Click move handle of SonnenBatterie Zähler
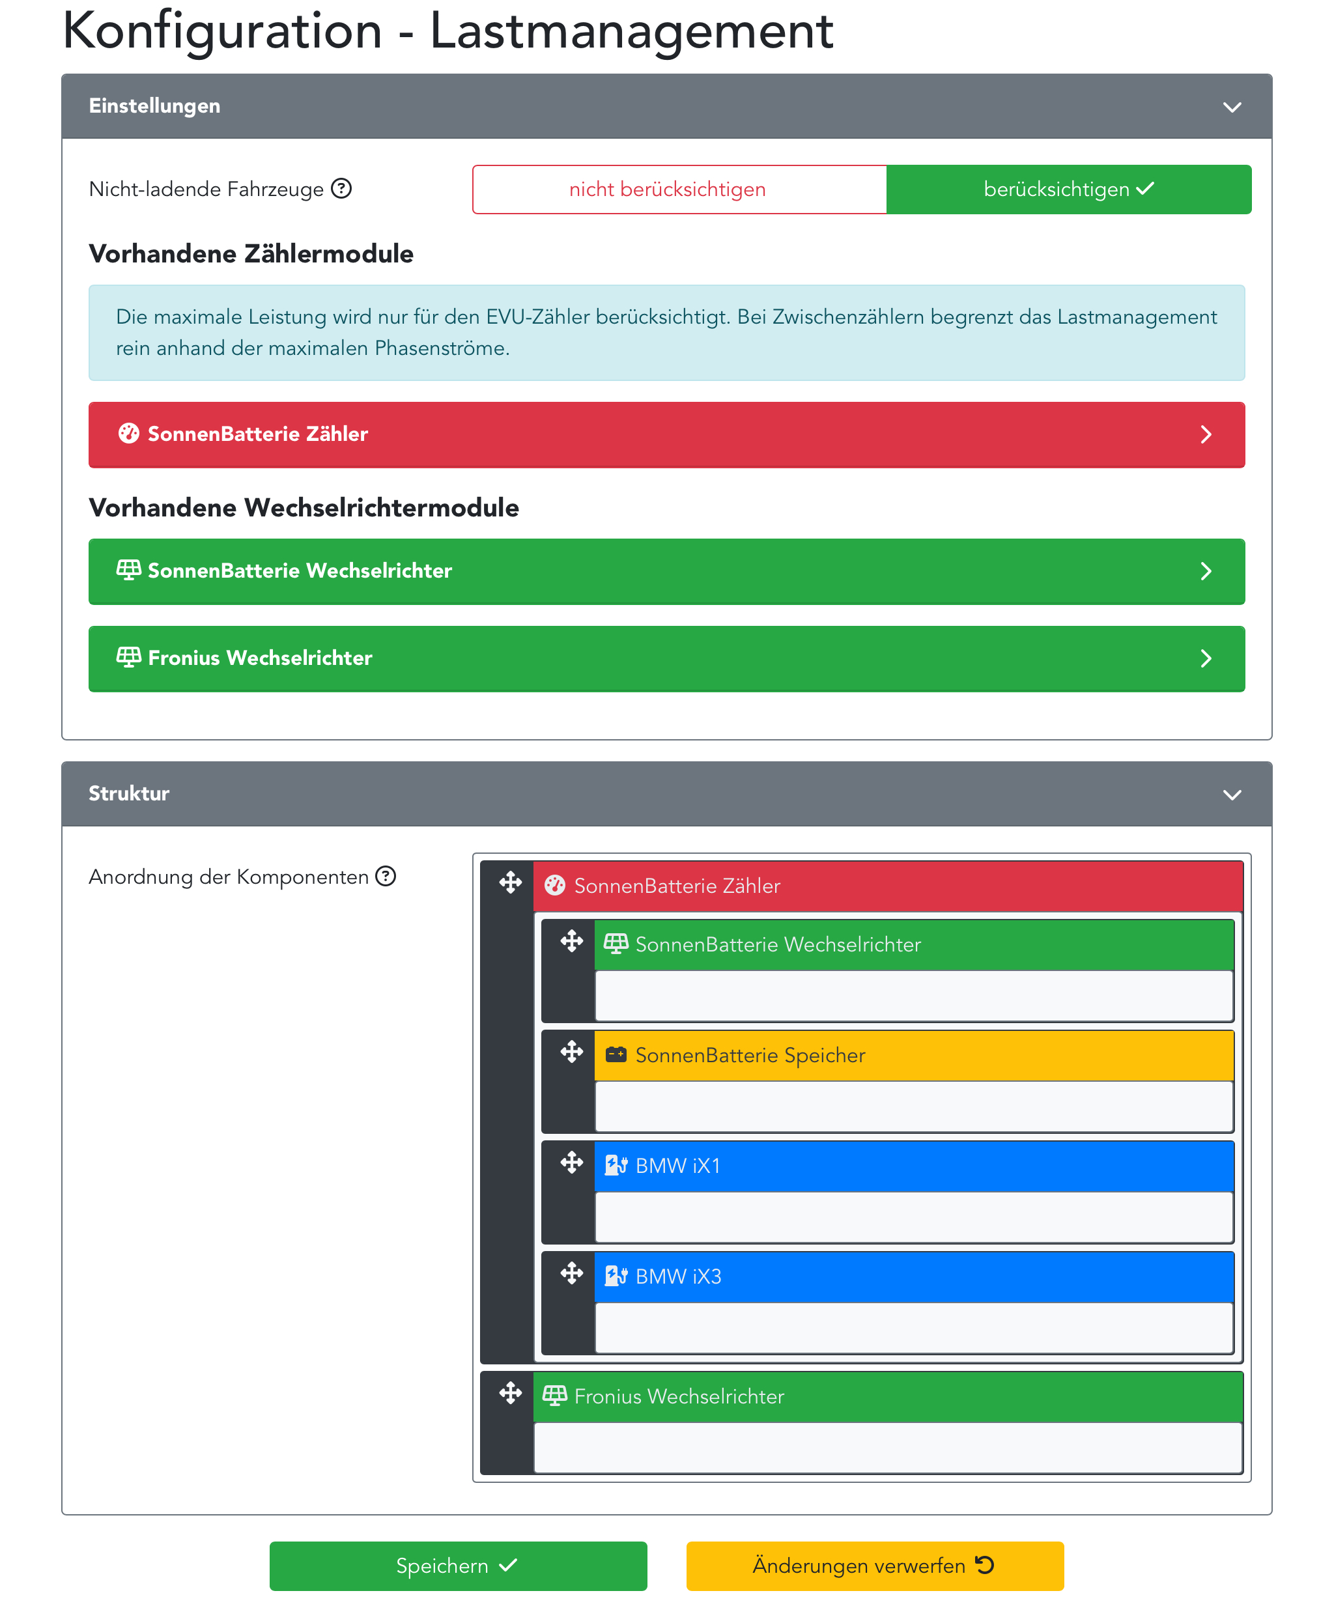 (510, 883)
